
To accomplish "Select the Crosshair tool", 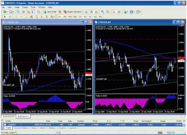I will [x=10, y=17].
